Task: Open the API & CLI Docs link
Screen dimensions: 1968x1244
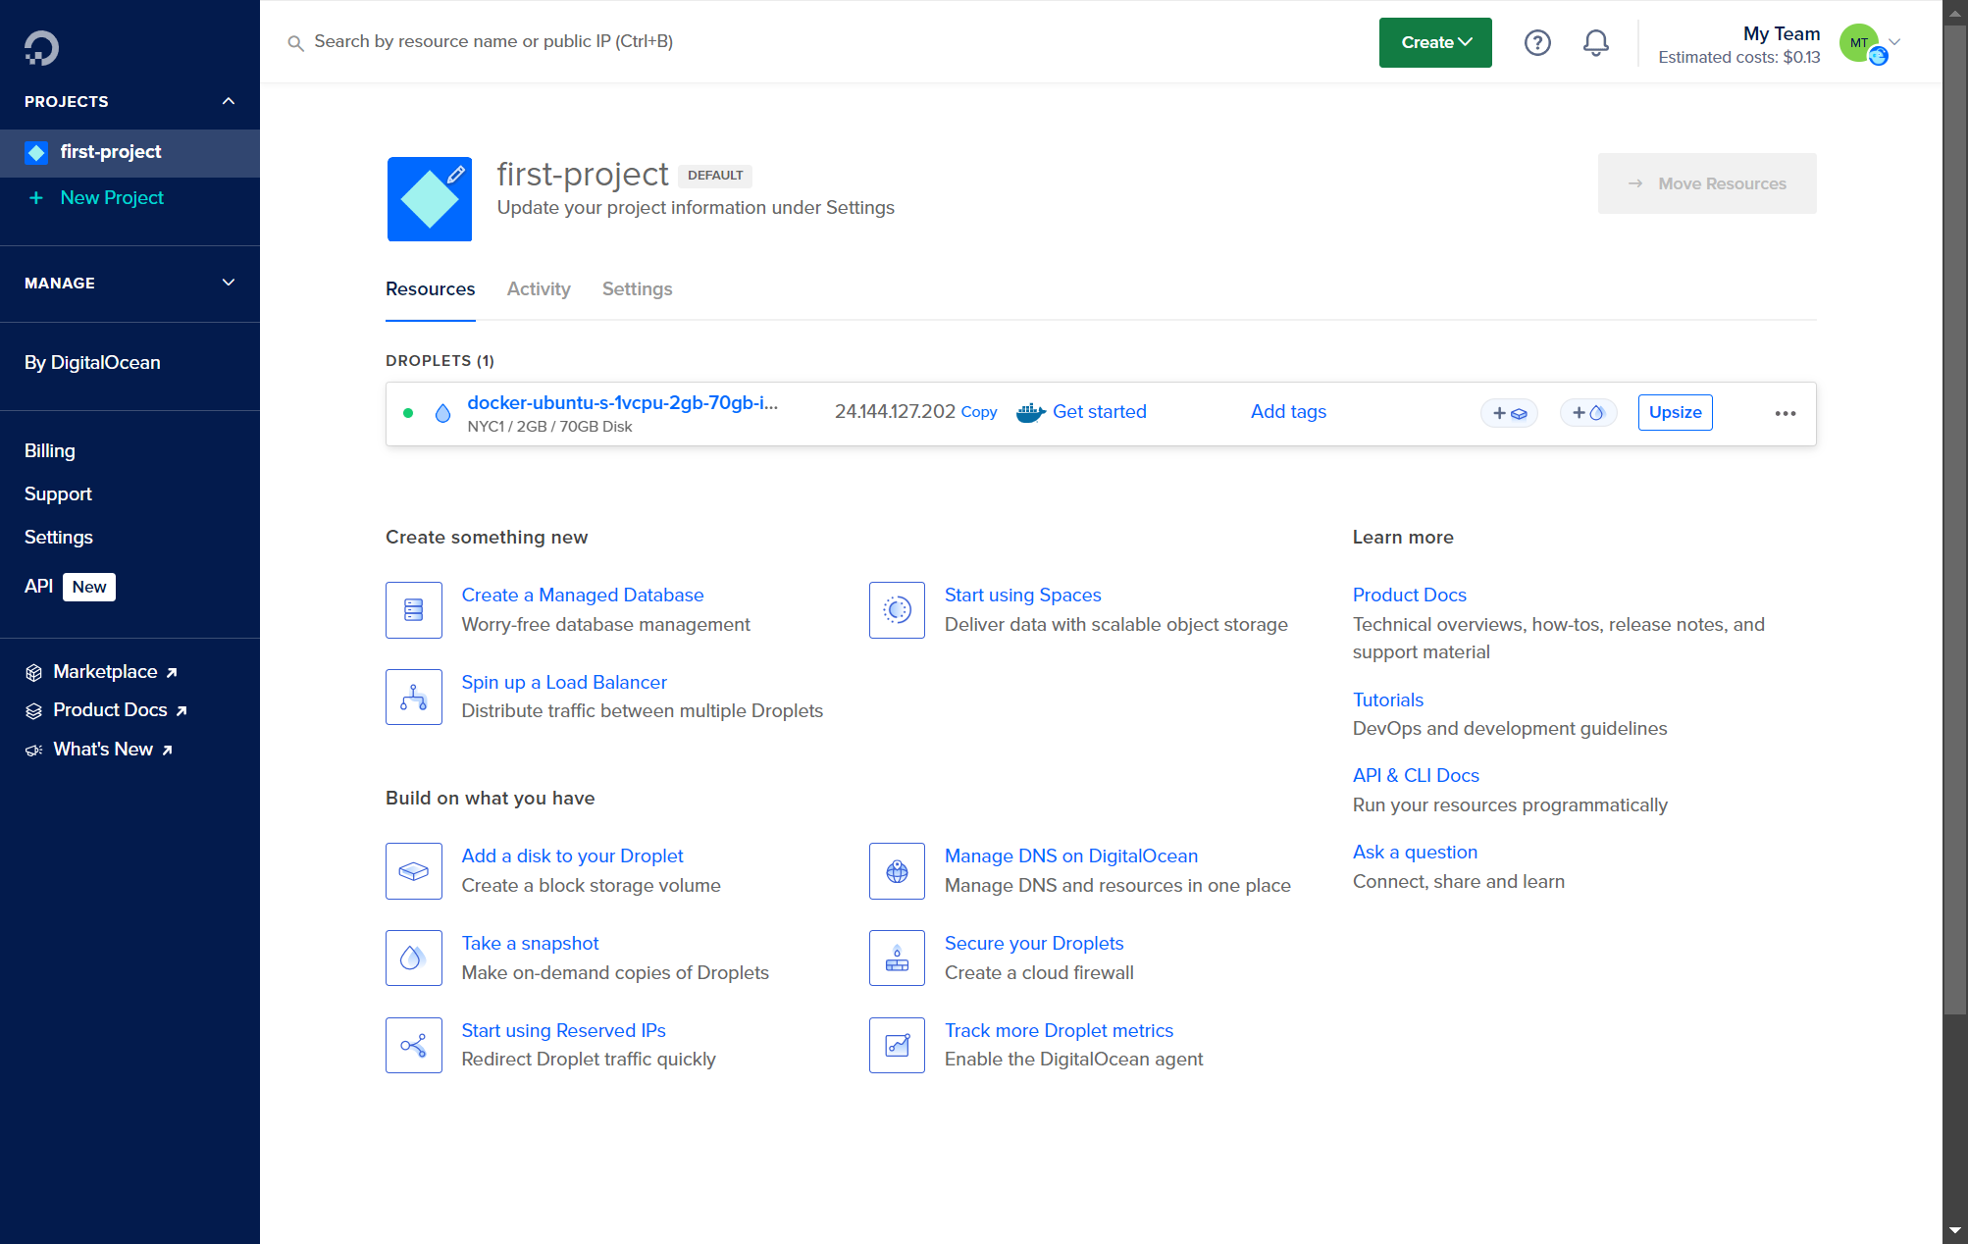Action: (x=1416, y=775)
